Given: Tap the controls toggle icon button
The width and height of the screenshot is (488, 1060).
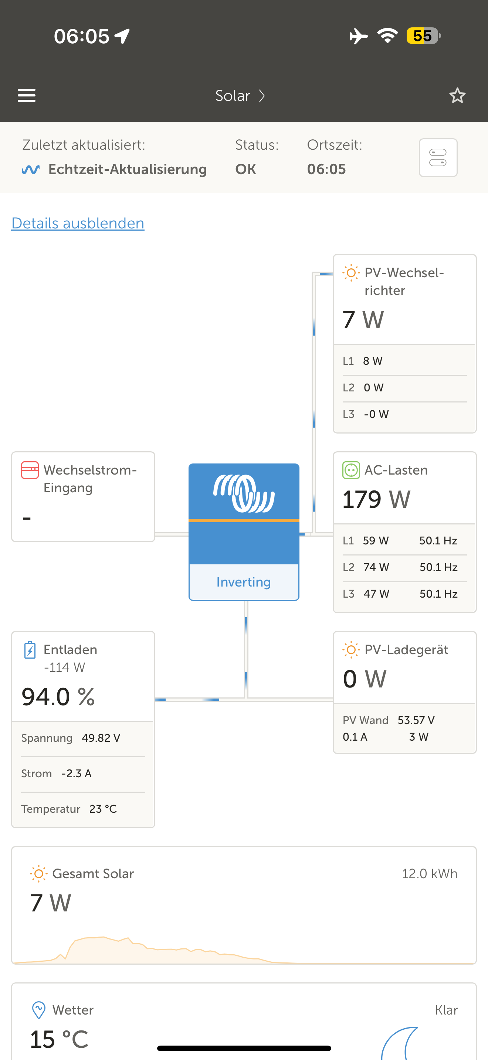Looking at the screenshot, I should pyautogui.click(x=438, y=157).
